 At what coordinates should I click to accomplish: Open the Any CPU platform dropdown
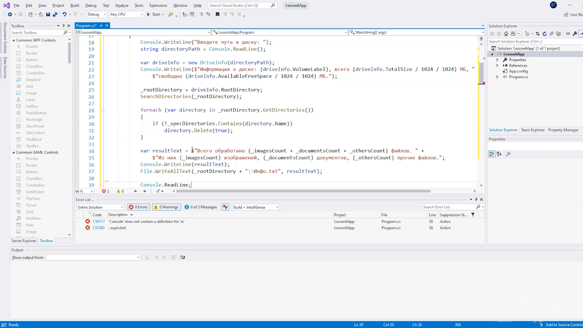126,14
